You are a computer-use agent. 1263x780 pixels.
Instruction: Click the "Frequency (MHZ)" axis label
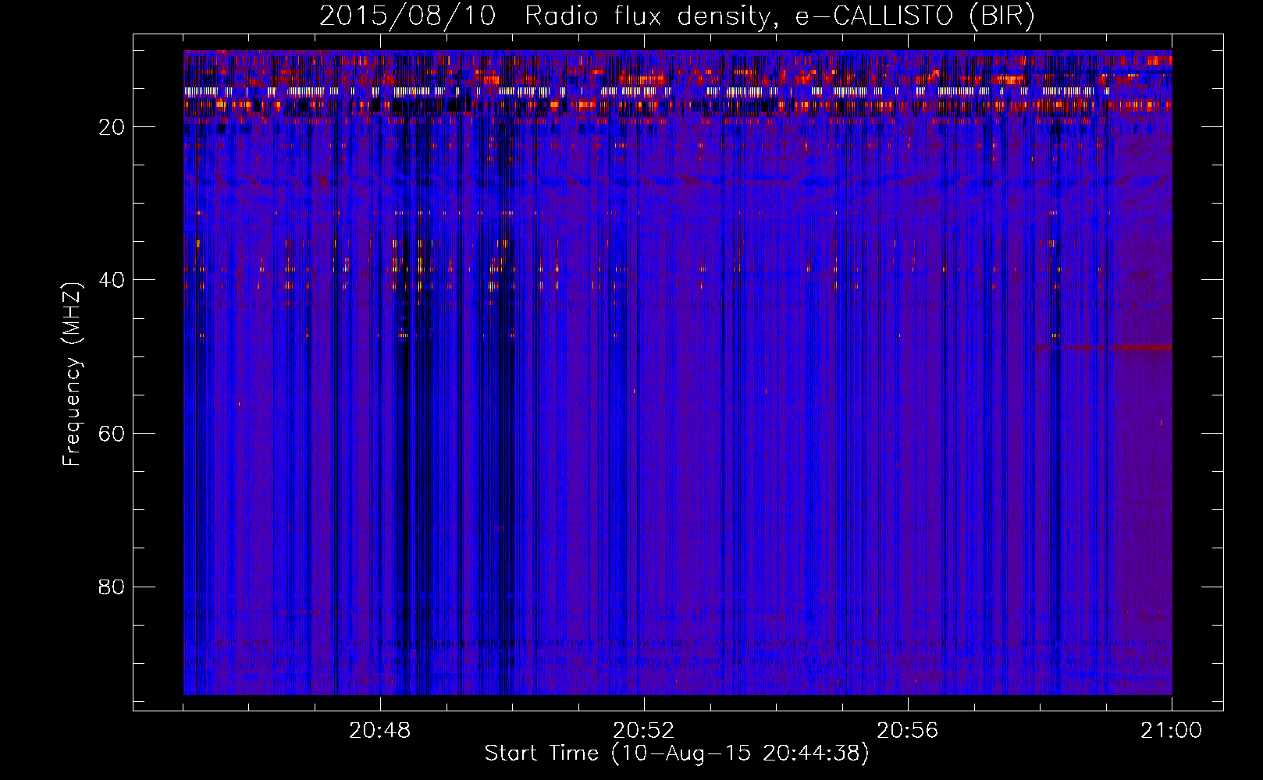[72, 374]
